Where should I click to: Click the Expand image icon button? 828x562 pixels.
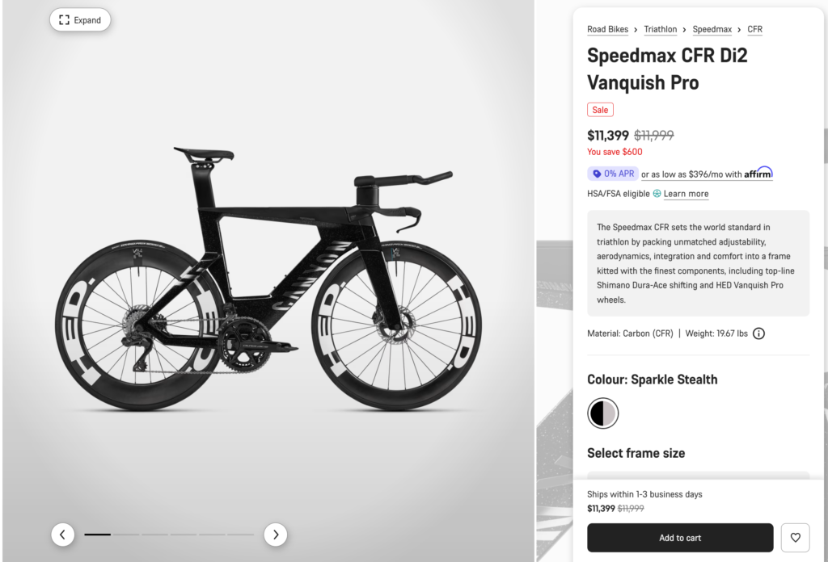point(79,20)
